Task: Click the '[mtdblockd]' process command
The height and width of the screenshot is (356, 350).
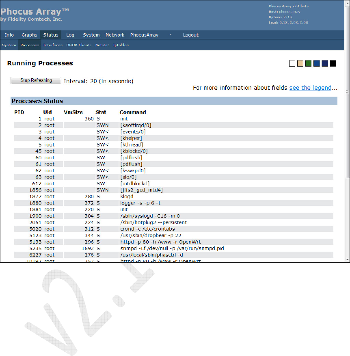Action: tap(135, 183)
